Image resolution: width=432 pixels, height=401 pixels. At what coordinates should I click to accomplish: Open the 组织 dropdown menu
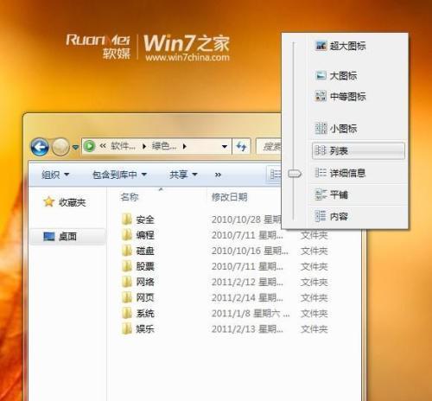click(55, 175)
